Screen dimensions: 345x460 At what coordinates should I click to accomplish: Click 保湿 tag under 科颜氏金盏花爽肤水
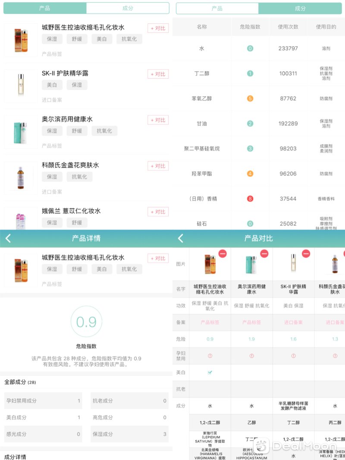[52, 177]
